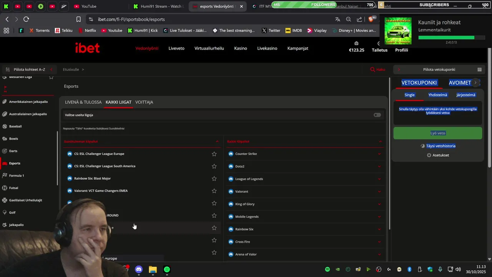The image size is (492, 277).
Task: Go back in browser history
Action: pos(7,19)
